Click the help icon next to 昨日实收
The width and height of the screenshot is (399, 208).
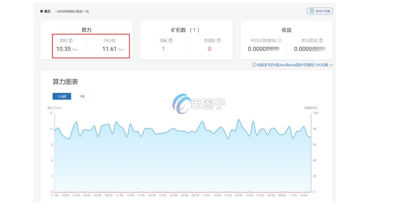click(321, 41)
